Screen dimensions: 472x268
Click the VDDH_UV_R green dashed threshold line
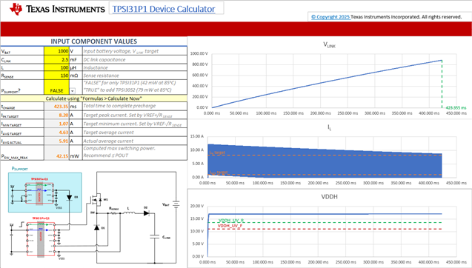point(325,223)
